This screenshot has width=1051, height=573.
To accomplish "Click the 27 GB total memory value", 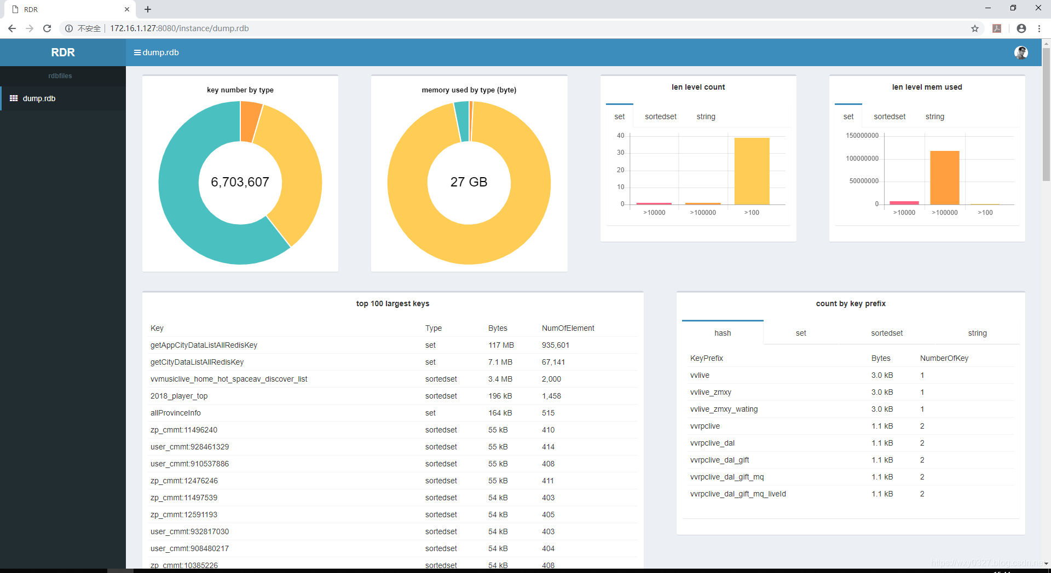I will [469, 182].
